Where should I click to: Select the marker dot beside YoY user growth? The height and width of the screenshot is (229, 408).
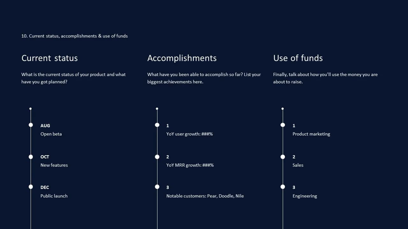click(157, 125)
